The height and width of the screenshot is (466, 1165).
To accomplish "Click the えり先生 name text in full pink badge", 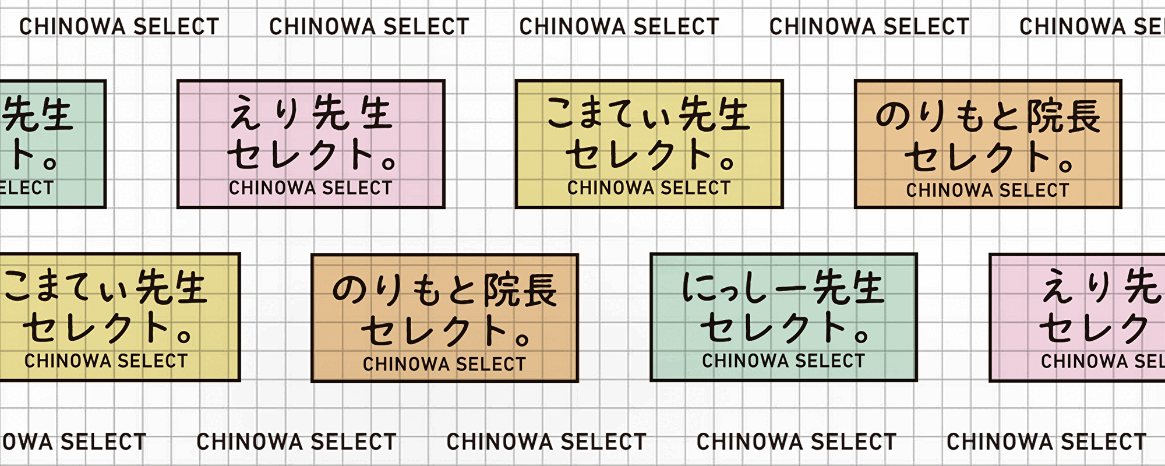I will pos(310,113).
